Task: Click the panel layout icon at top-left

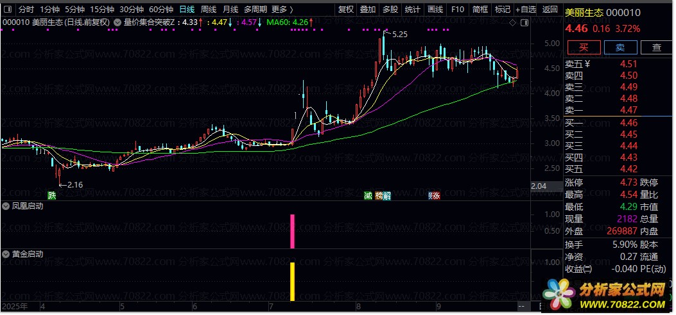Action: tap(8, 10)
